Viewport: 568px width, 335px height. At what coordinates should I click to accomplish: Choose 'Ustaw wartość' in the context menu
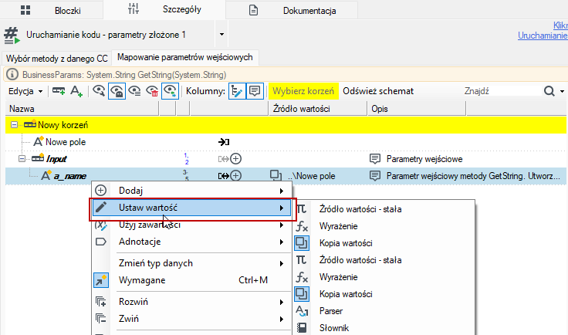pyautogui.click(x=191, y=208)
